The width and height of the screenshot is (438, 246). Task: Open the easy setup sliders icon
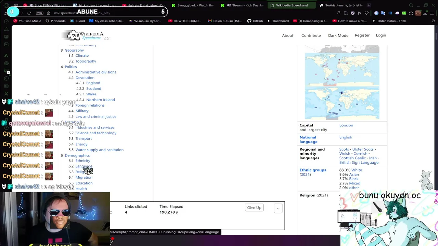coord(432,13)
